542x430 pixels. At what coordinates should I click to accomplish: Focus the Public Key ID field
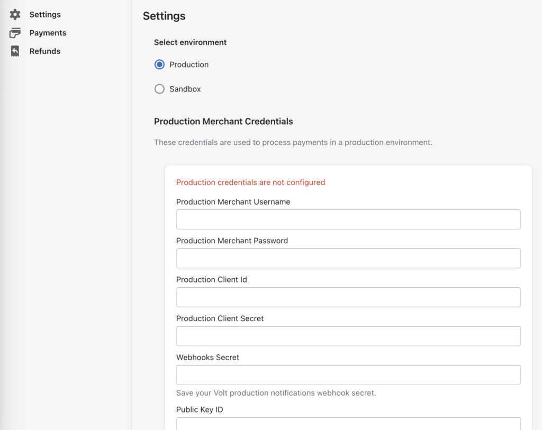(348, 424)
